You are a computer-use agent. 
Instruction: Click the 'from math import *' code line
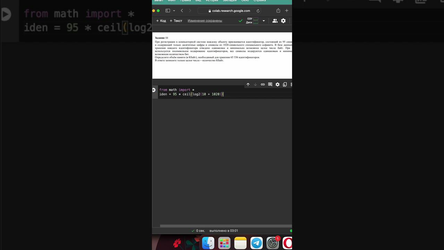click(x=177, y=90)
